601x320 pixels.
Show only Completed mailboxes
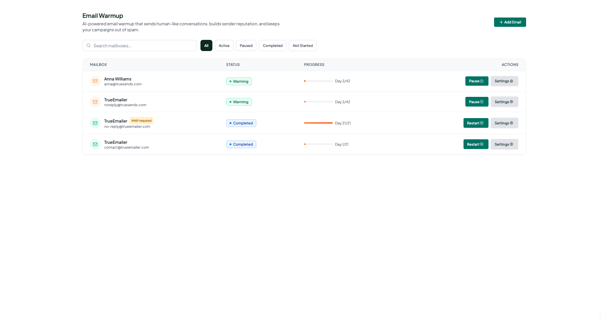click(273, 46)
